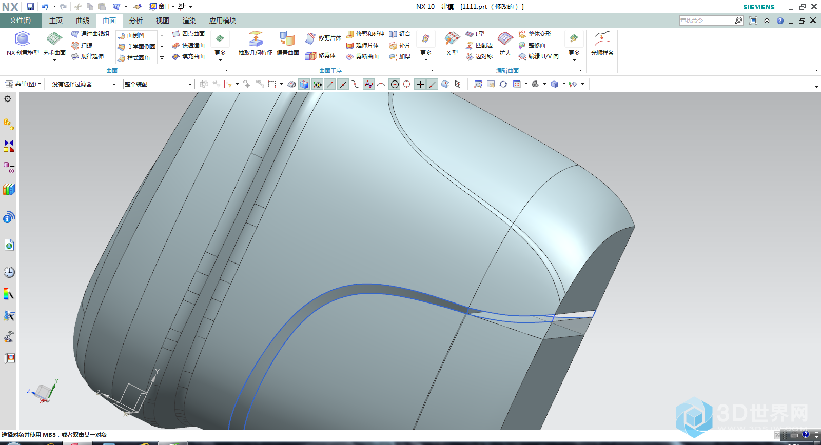Open X 型 (X-Form) surface editor
Viewport: 821px width, 445px height.
tap(452, 43)
